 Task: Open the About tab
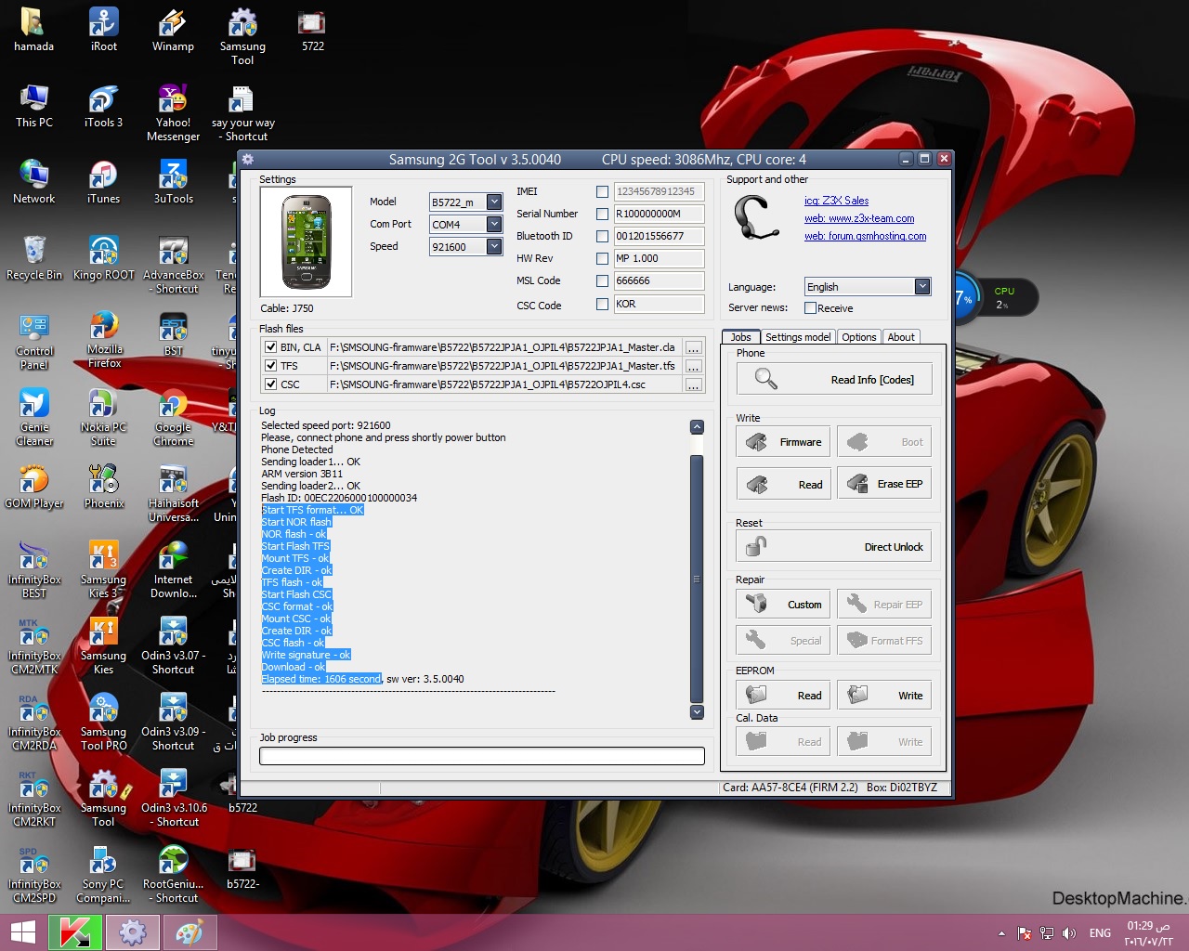click(x=901, y=337)
